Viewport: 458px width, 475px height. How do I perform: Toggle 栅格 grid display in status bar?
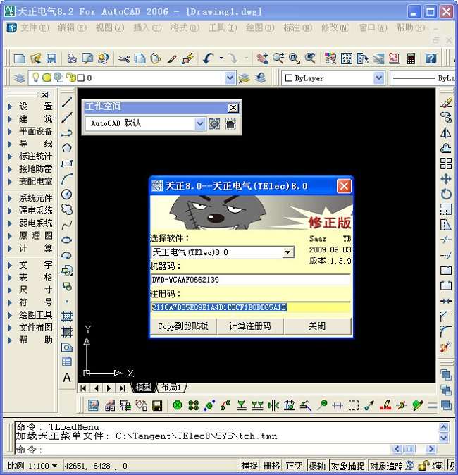[x=271, y=466]
